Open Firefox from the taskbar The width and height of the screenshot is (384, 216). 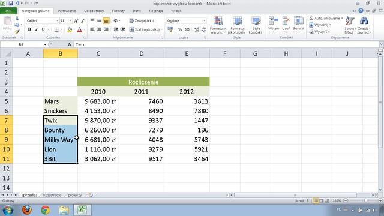(26, 210)
